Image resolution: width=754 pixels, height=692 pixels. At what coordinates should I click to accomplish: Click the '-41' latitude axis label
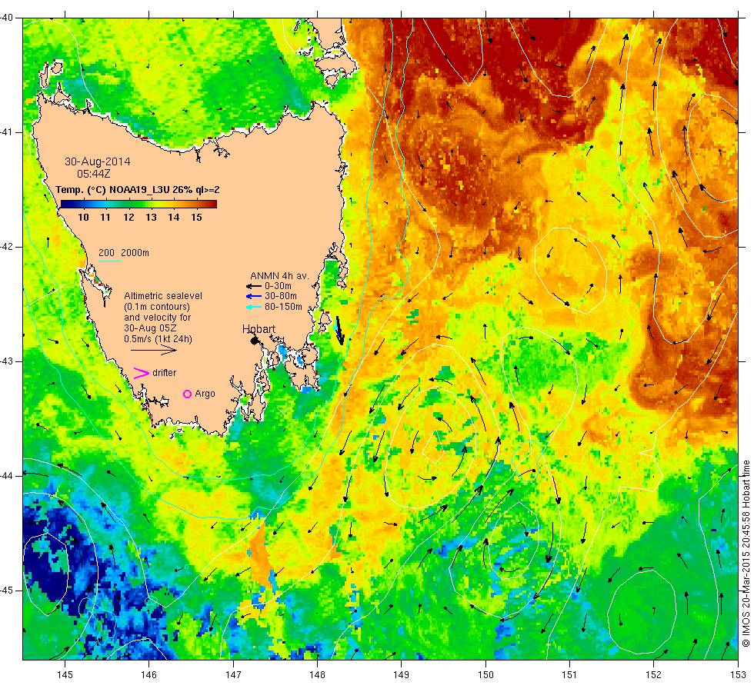(x=7, y=132)
